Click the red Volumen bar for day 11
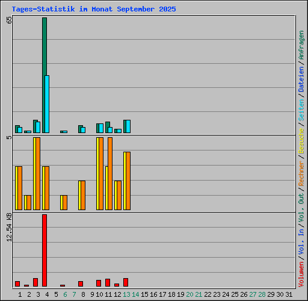 108,282
